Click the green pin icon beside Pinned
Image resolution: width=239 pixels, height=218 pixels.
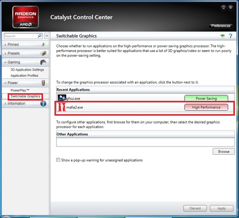pos(43,45)
